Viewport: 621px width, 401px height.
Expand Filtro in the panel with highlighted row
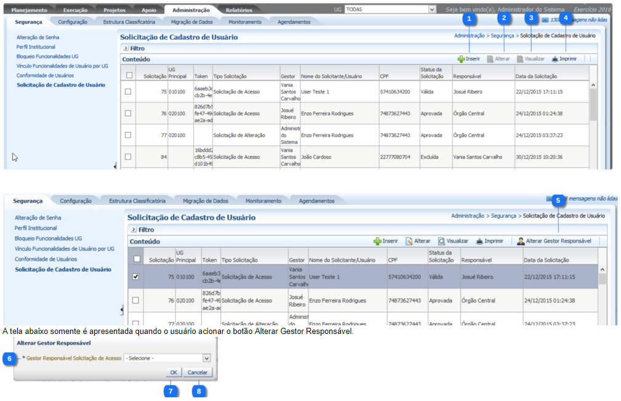134,229
